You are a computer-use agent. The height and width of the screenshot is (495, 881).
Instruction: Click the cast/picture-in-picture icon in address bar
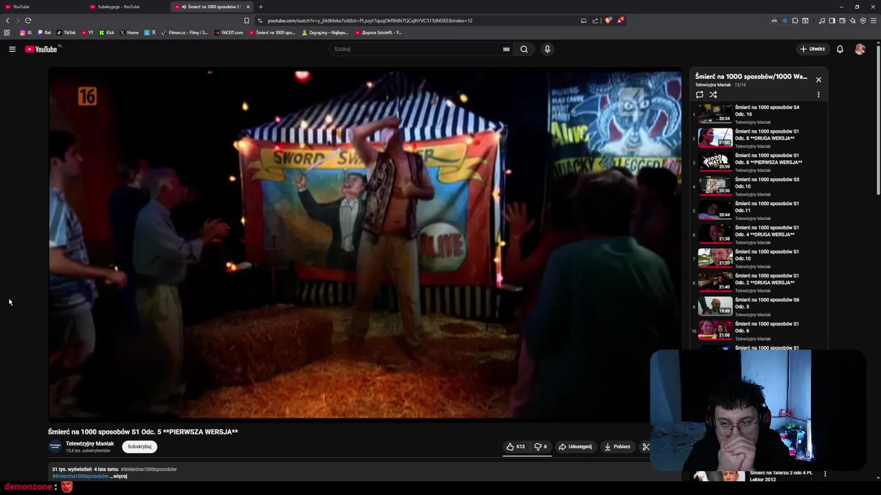coord(584,21)
